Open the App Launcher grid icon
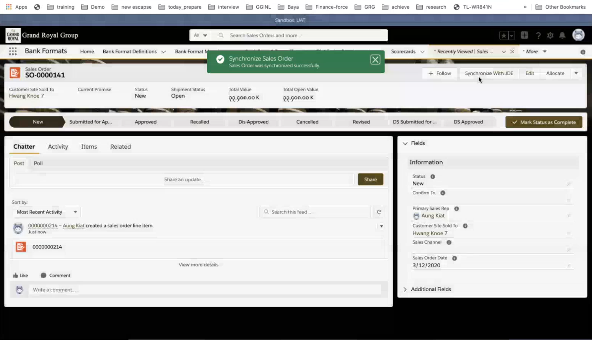This screenshot has height=340, width=592. click(13, 51)
